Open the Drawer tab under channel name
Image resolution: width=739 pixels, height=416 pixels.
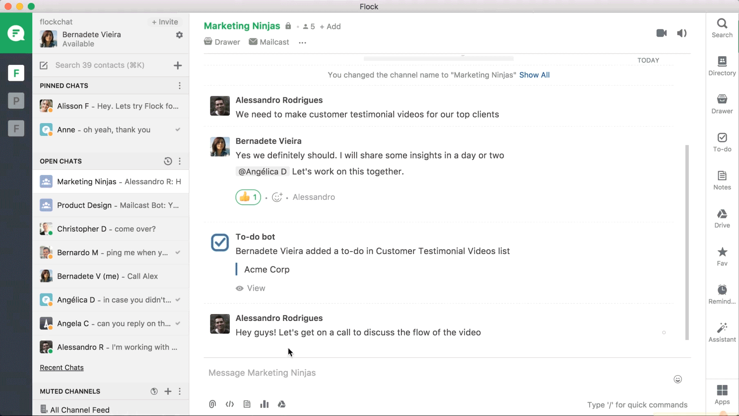[x=222, y=42]
